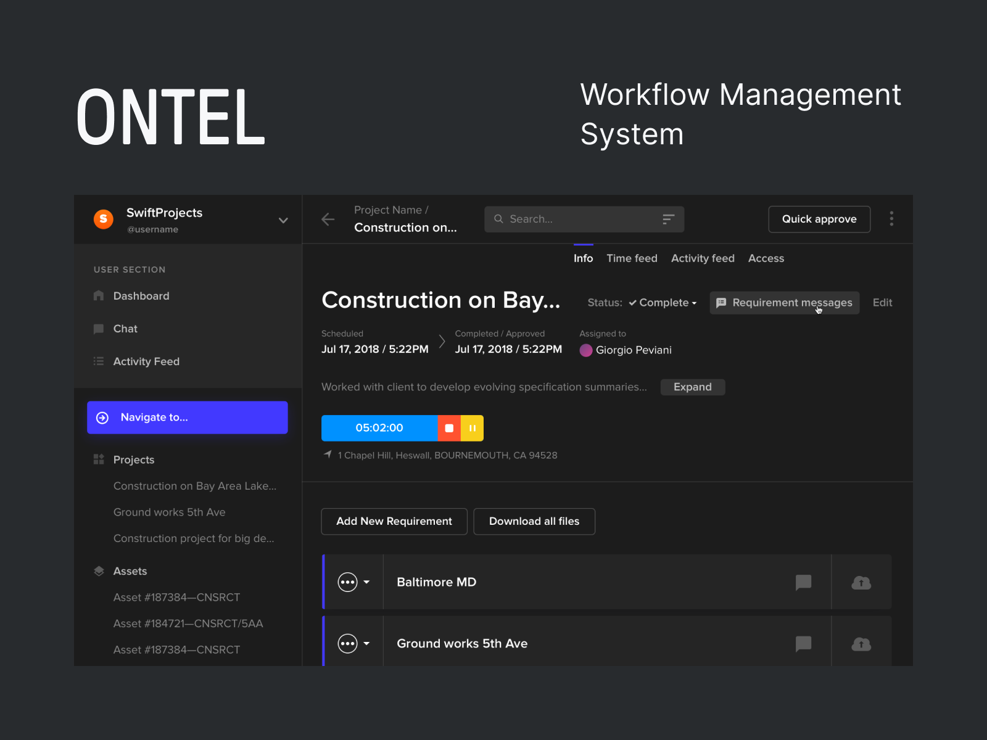
Task: Open Ground works 5th Ave row comments icon
Action: pos(803,644)
